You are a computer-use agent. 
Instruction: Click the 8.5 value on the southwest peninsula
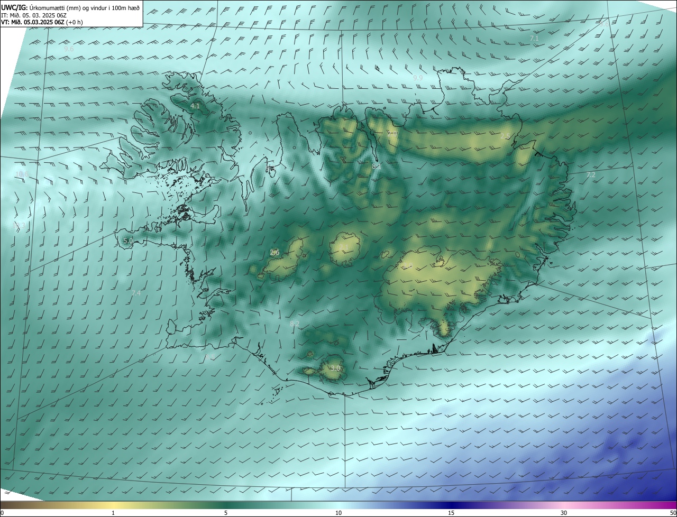209,357
